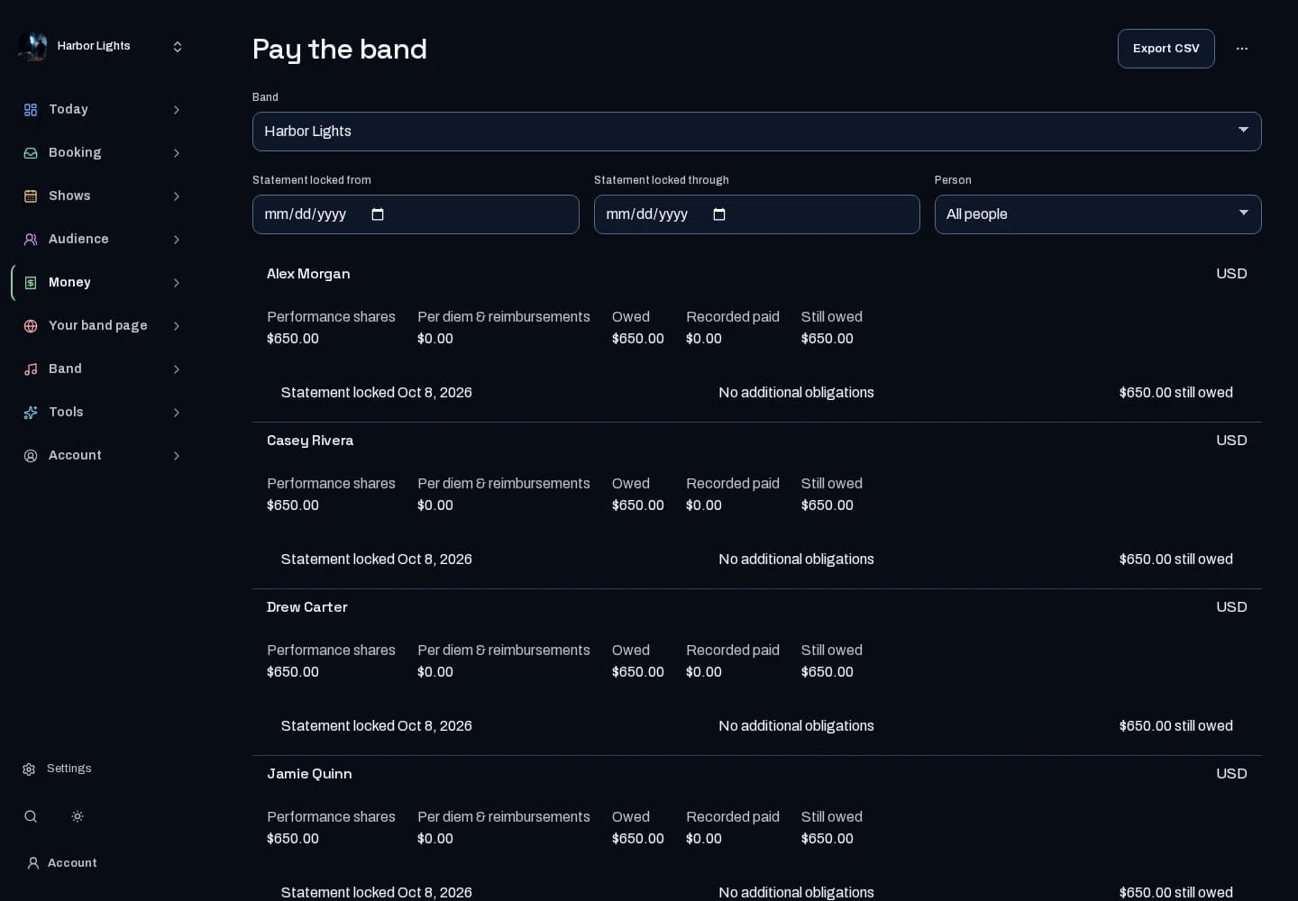Open the three-dot more options menu
Viewport: 1298px width, 901px height.
1242,49
